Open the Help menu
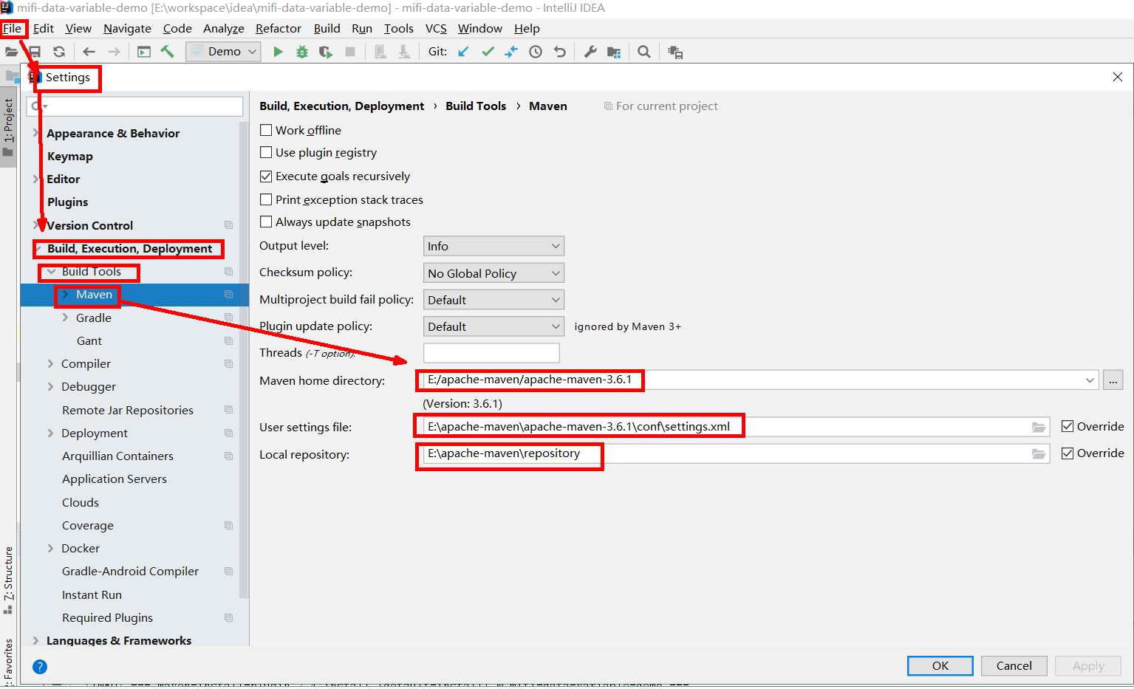 pyautogui.click(x=527, y=28)
